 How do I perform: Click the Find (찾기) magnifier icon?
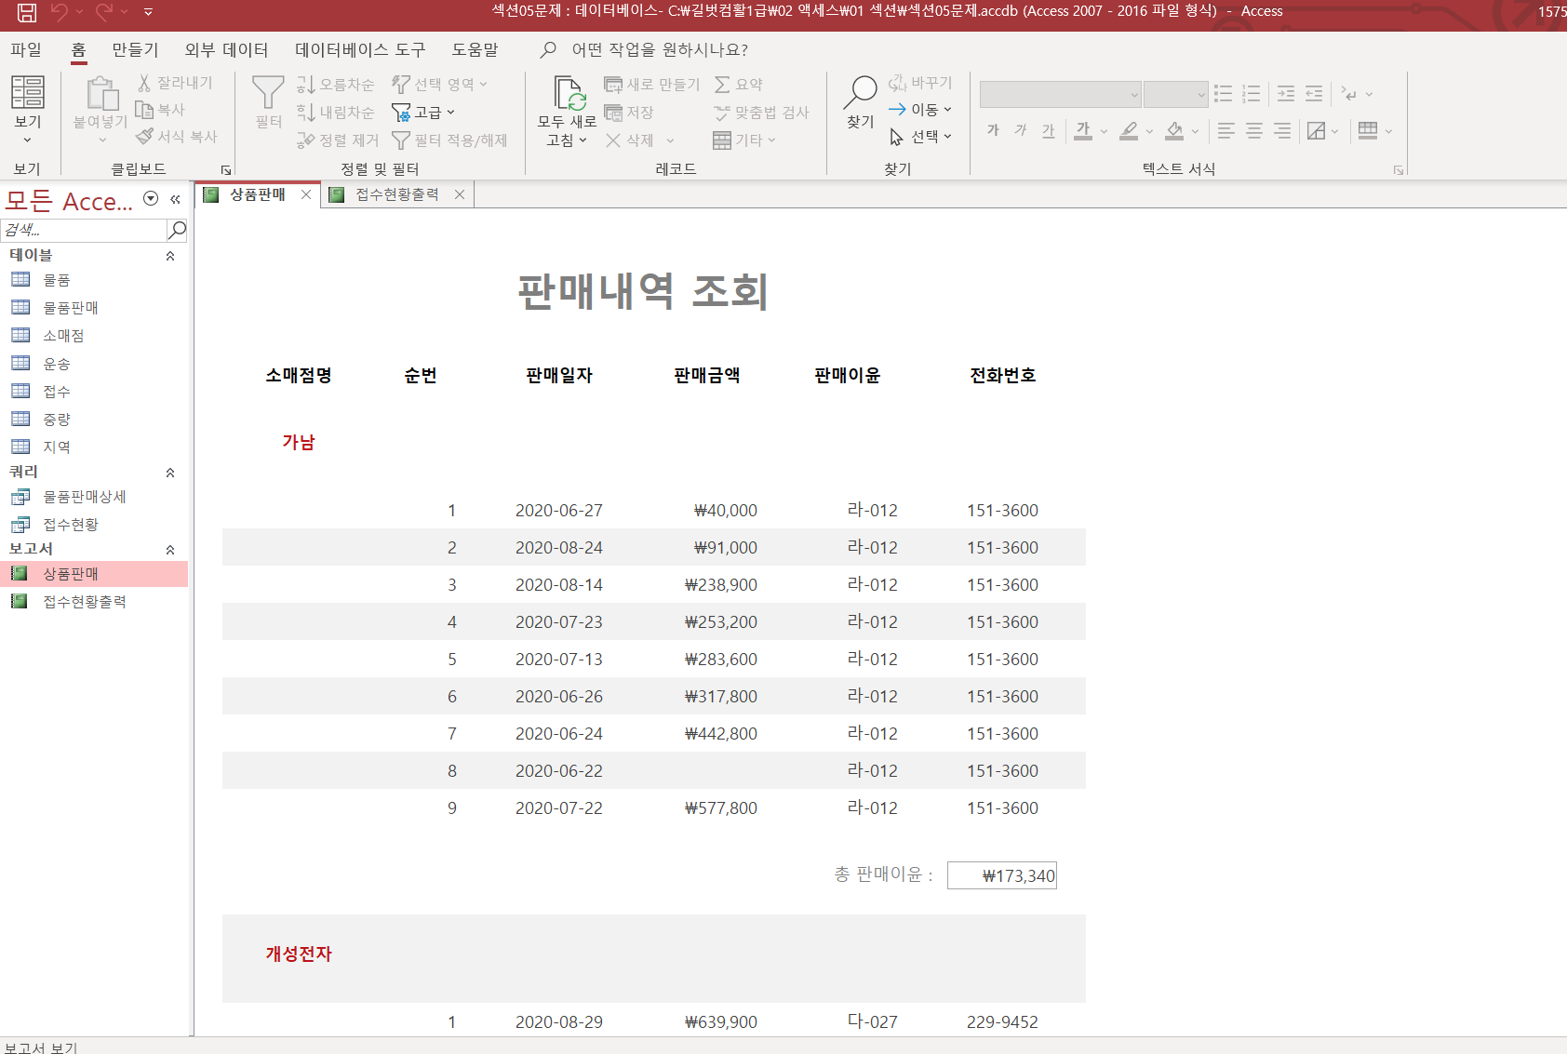[860, 93]
